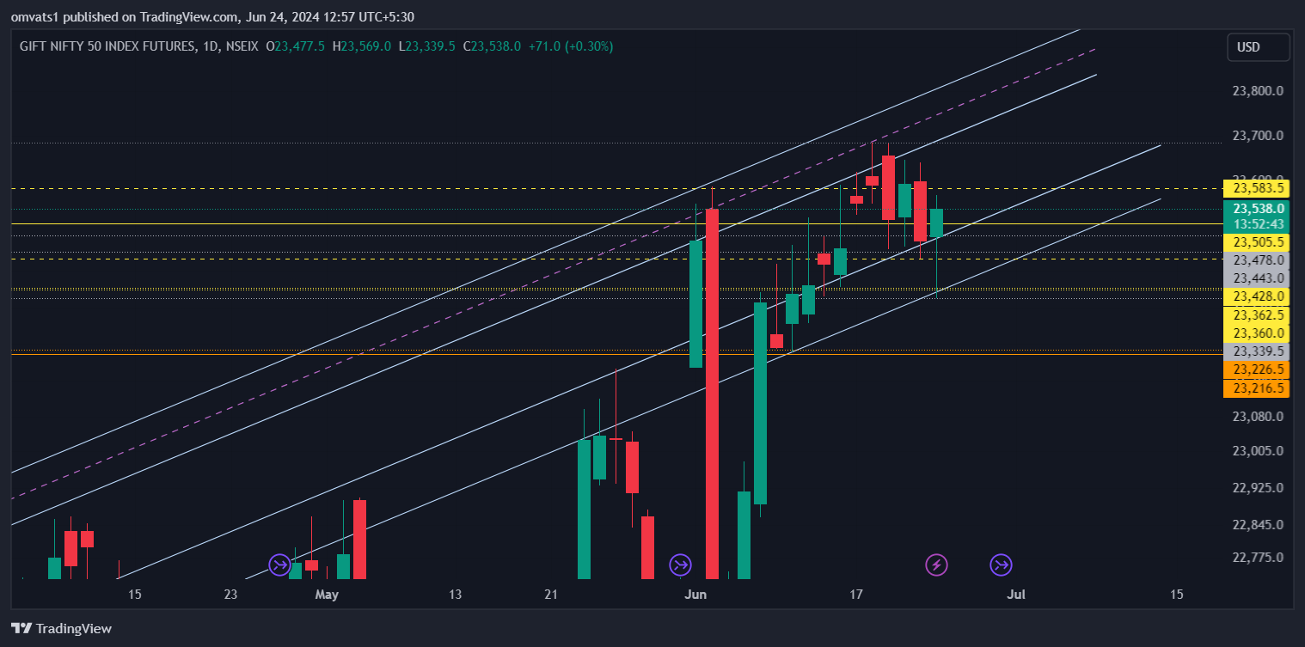Click the Jun label on time axis
Image resolution: width=1305 pixels, height=647 pixels.
coord(695,595)
